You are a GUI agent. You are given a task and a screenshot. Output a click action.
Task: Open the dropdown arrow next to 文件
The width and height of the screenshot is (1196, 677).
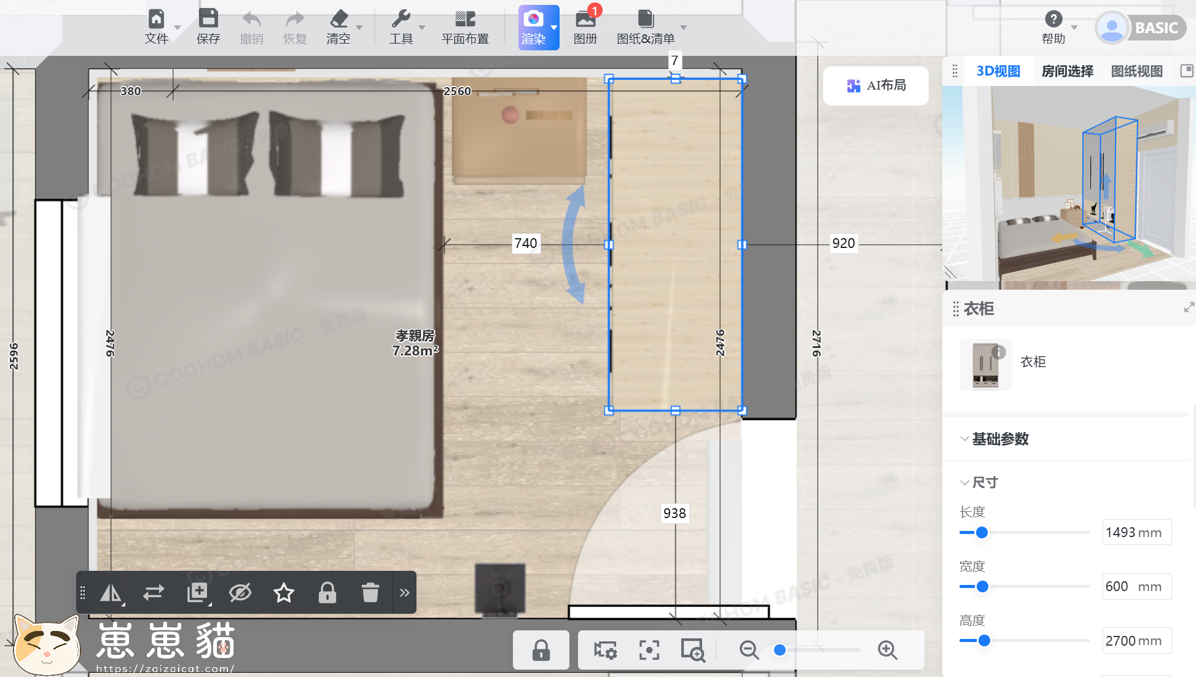[x=178, y=28]
